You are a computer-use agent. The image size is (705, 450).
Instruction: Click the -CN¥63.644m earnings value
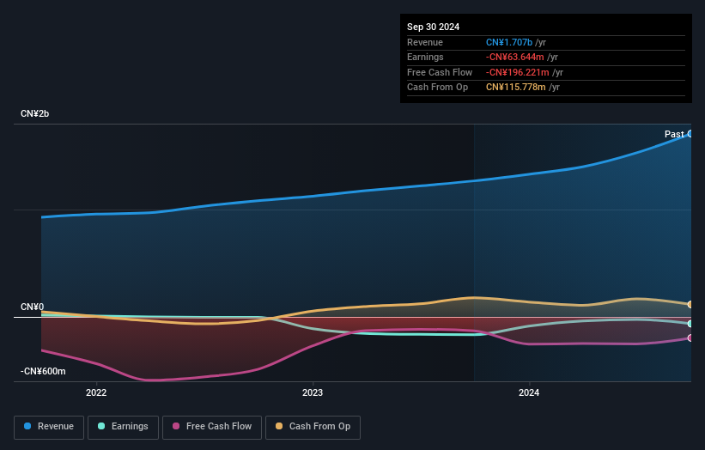[x=515, y=57]
